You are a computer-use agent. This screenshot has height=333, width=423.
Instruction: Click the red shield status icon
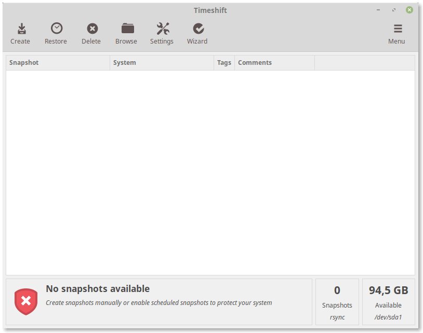click(x=26, y=301)
